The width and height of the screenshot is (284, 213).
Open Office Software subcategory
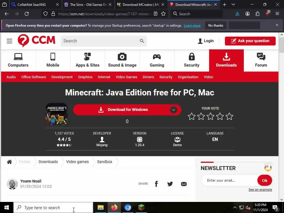point(34,77)
